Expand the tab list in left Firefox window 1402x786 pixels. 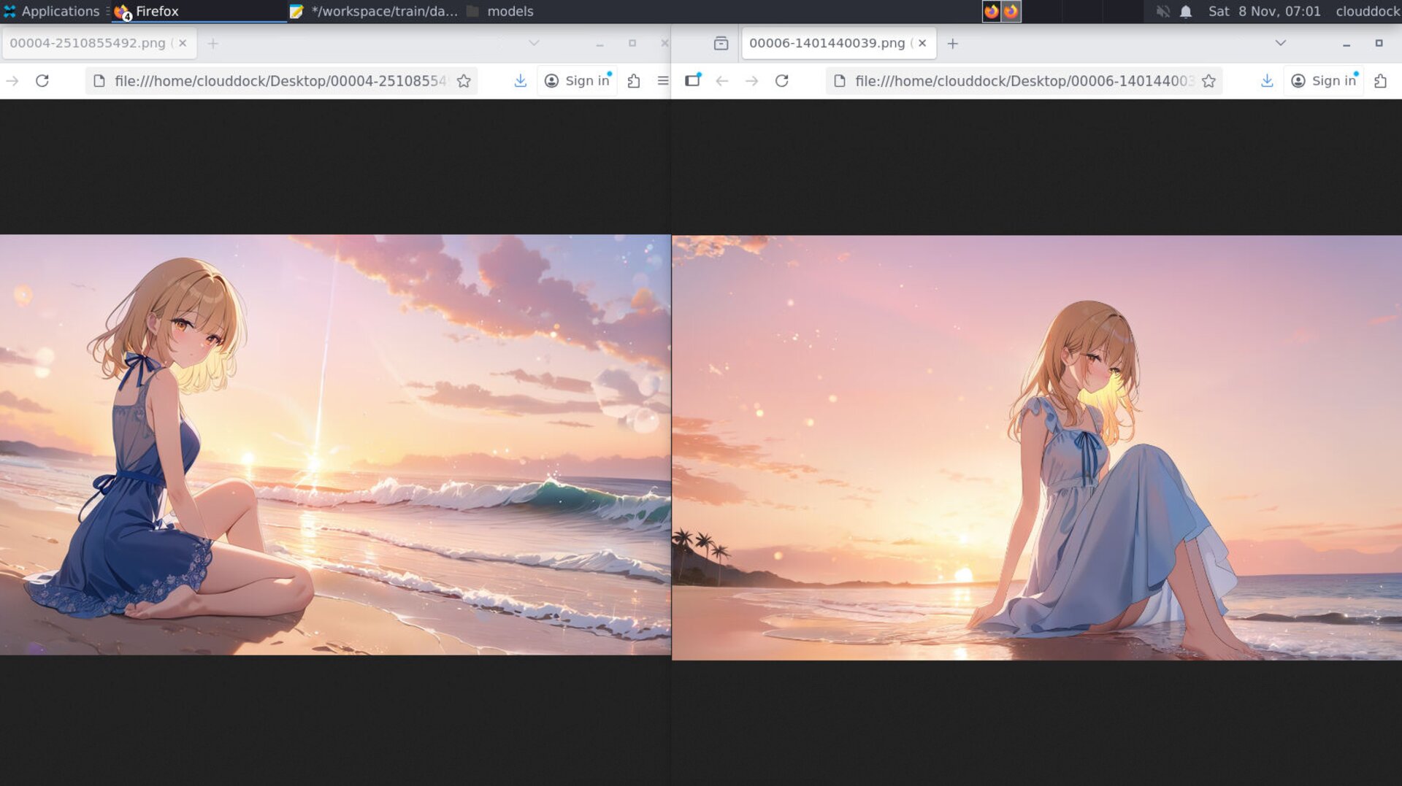[534, 44]
